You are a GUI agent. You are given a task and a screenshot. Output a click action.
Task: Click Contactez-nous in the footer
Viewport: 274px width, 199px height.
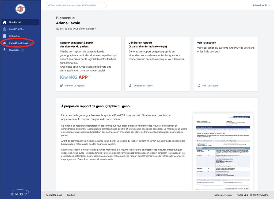click(54, 195)
